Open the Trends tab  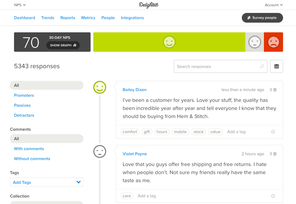48,18
